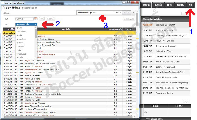Click the Sheffield Blades -vs- Chelsea Pensioners row

point(69,70)
